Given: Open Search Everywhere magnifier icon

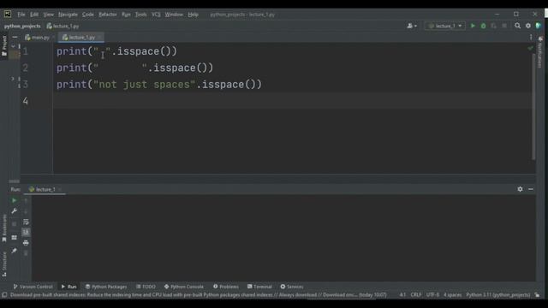Looking at the screenshot, I should click(x=517, y=26).
